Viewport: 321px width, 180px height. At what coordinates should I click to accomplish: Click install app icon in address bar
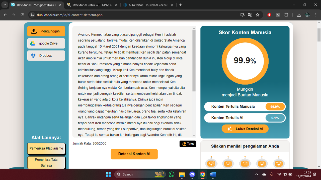(x=242, y=15)
